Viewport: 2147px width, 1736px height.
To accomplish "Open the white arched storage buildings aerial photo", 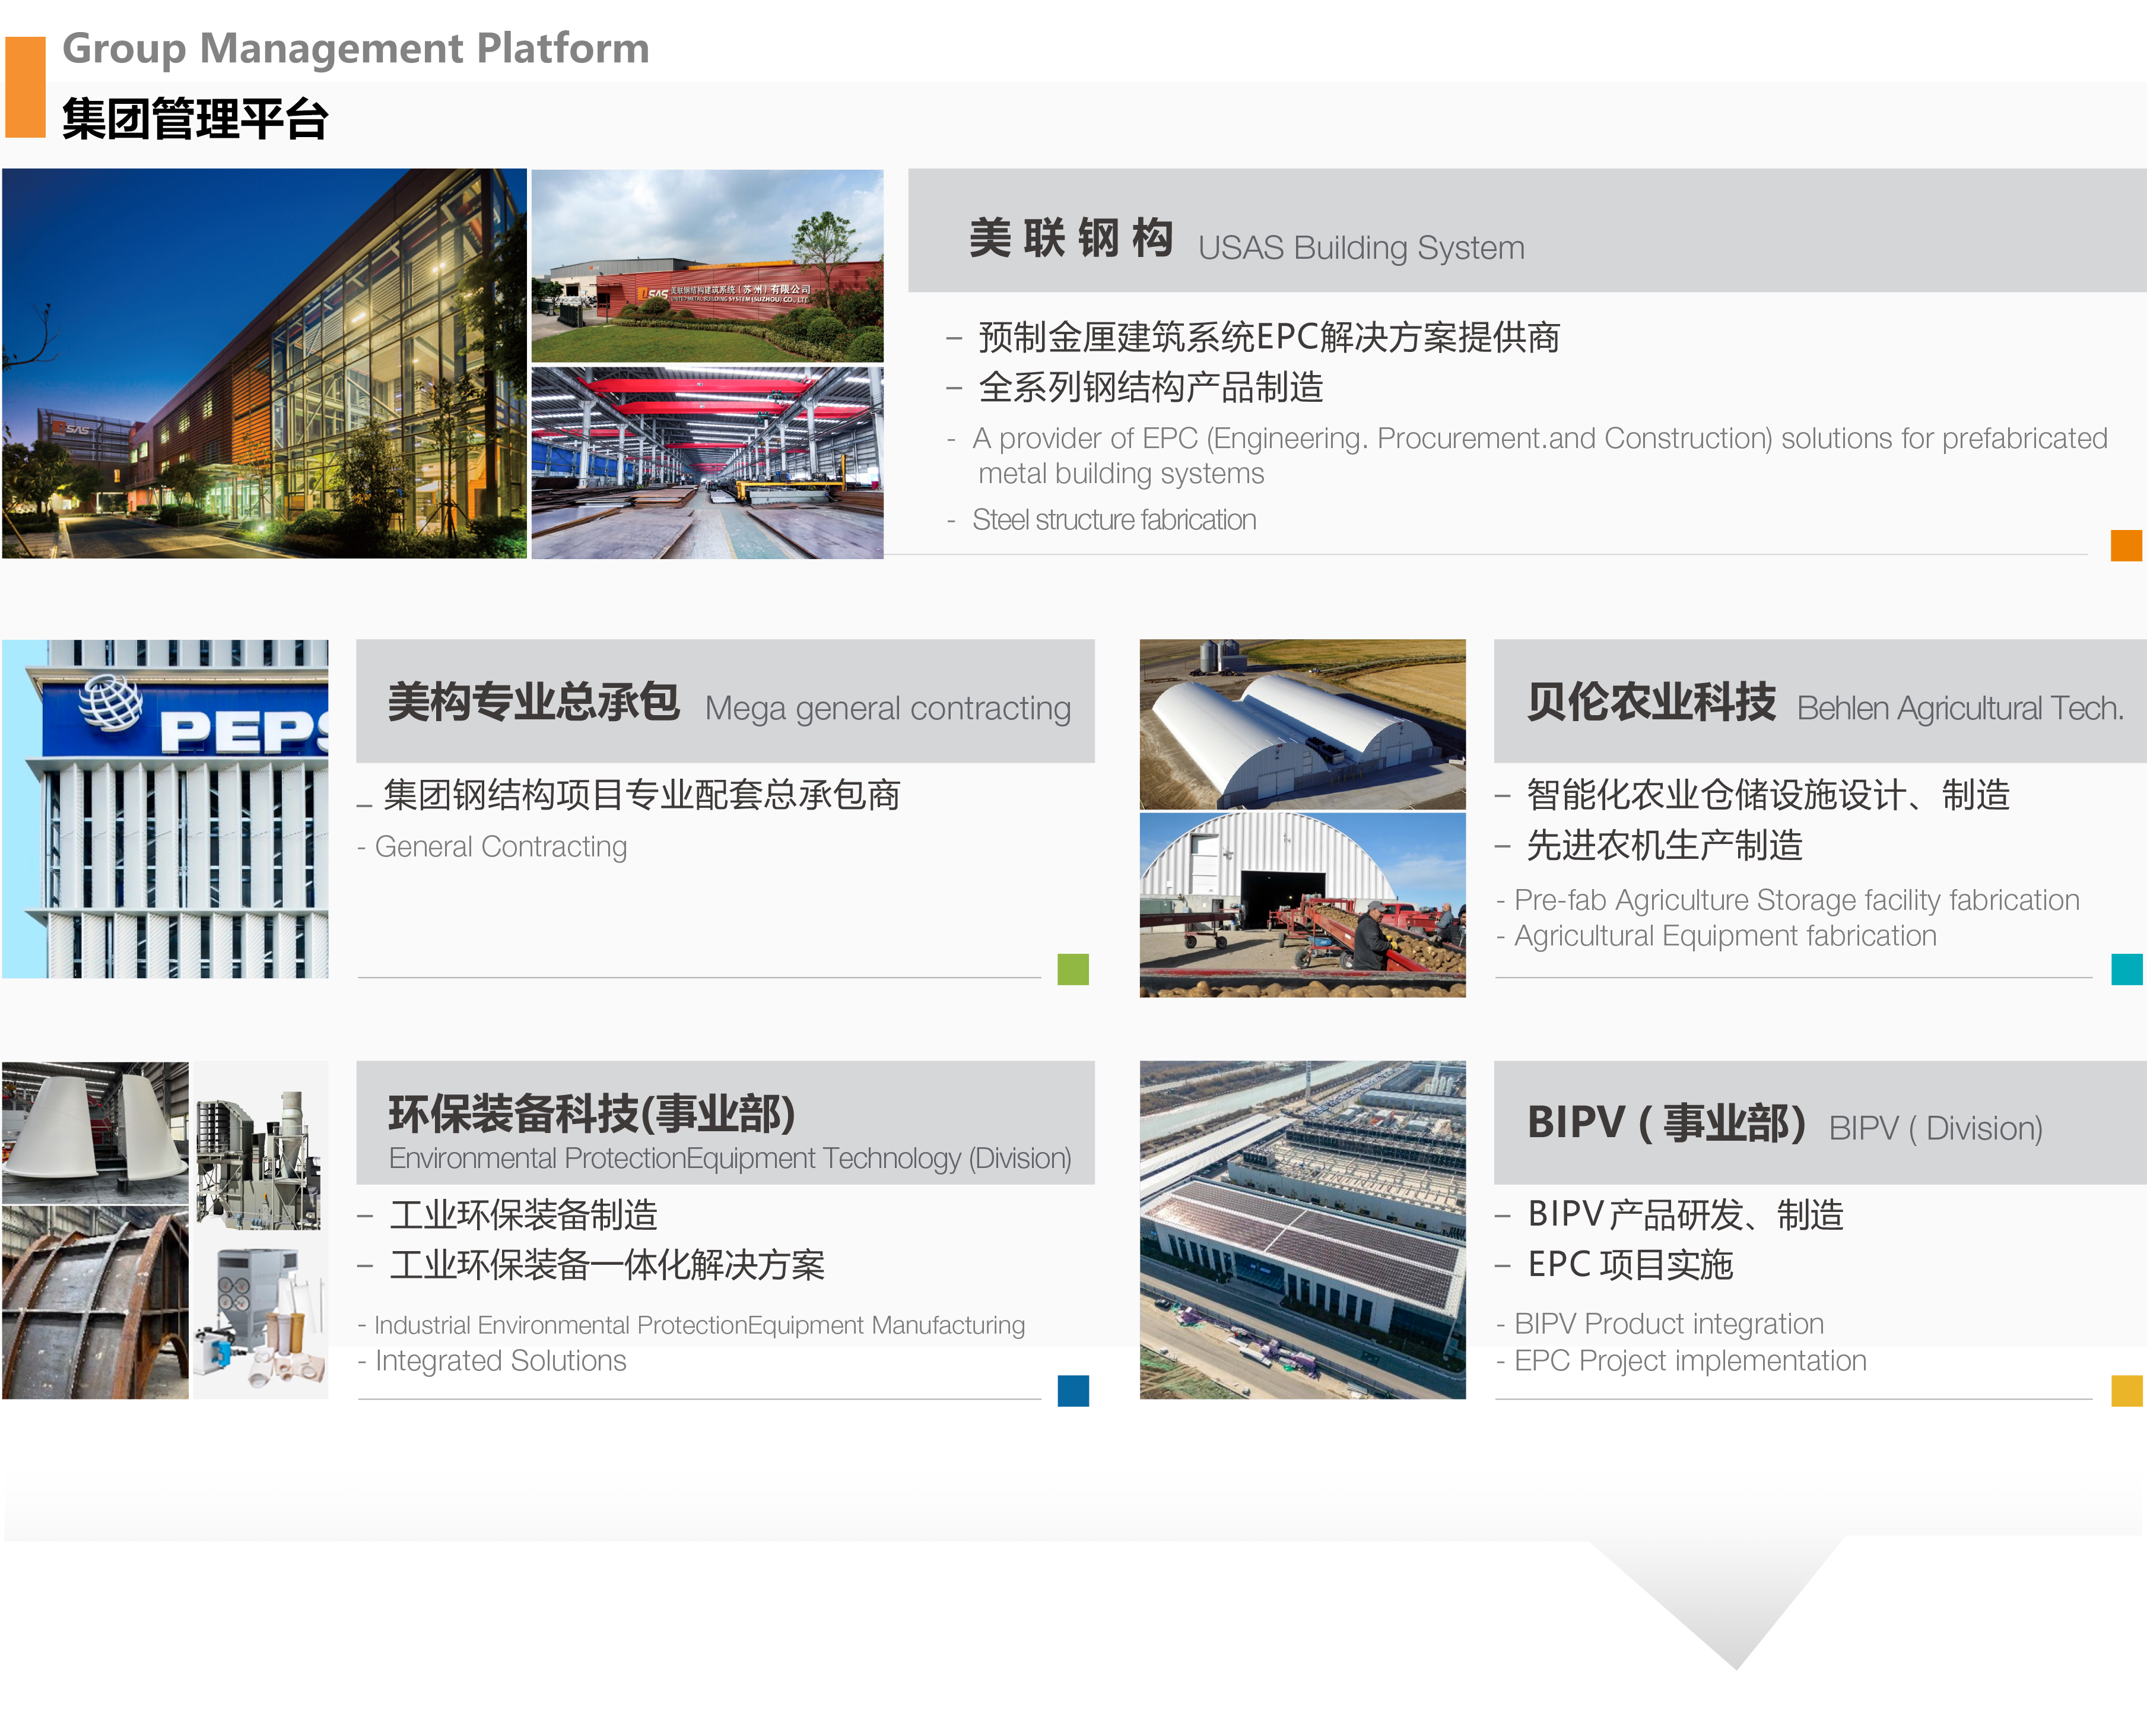I will click(x=1302, y=724).
